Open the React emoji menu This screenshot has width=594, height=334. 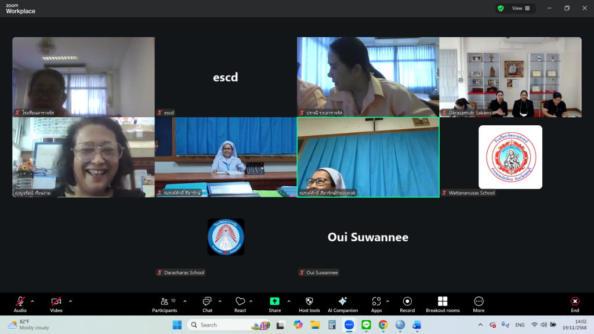click(x=240, y=304)
